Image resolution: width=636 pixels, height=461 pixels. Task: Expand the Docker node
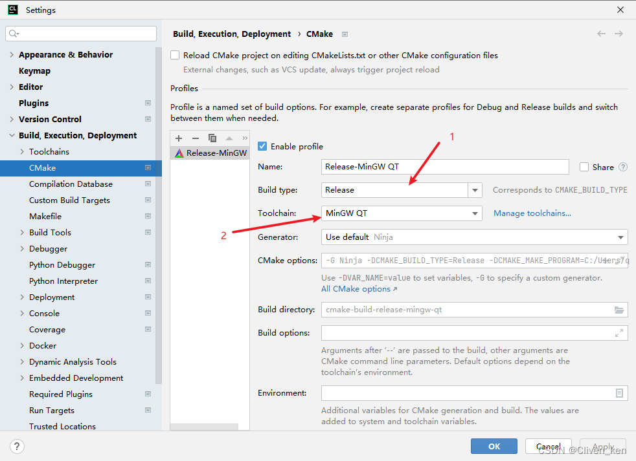pos(22,345)
